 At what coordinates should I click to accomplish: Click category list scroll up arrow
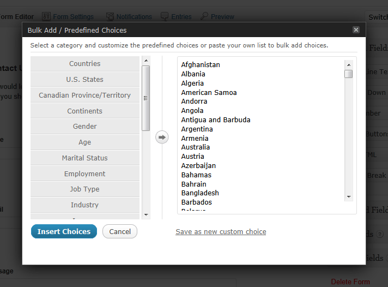(146, 61)
